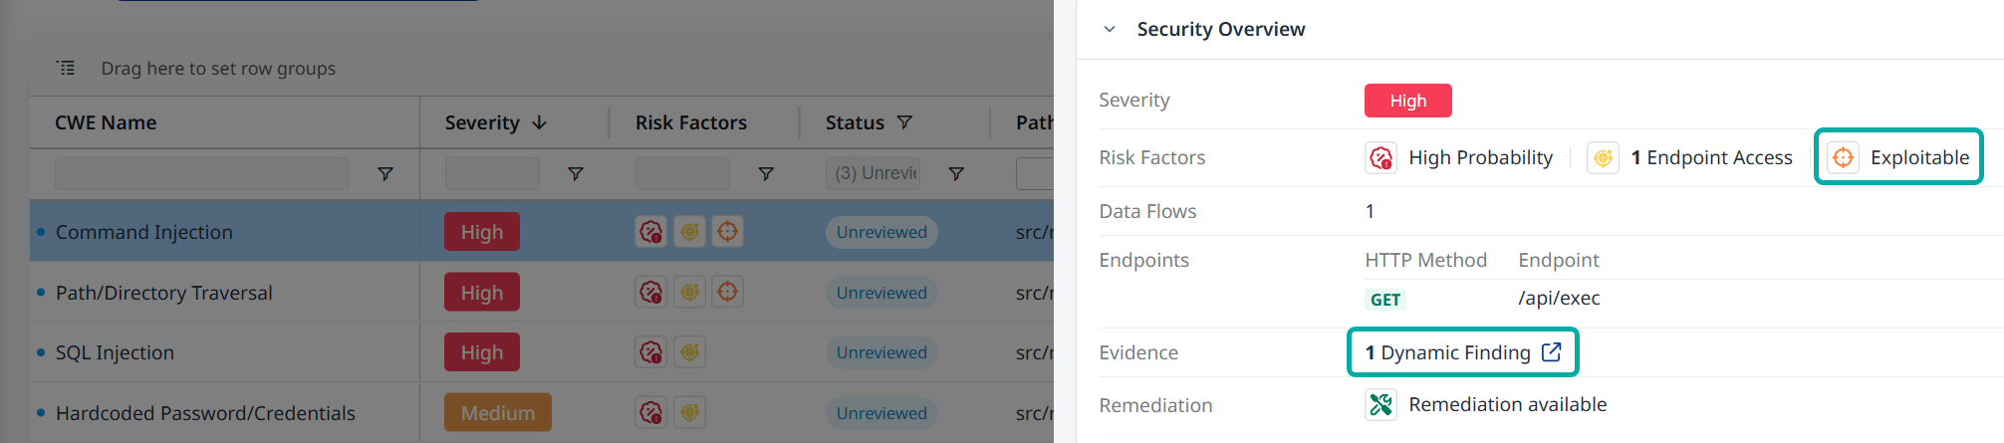Click the High Probability icon in overview

(1380, 157)
